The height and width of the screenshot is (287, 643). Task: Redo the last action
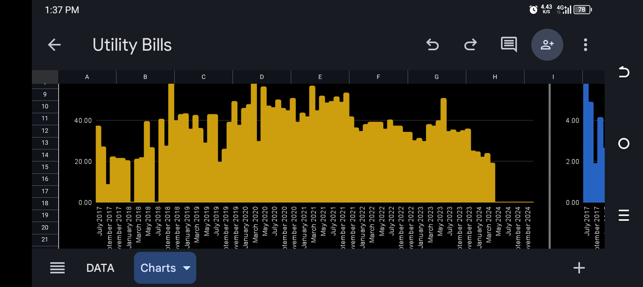coord(470,45)
